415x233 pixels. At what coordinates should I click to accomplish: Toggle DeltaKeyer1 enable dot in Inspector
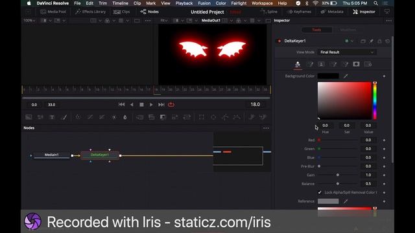coord(279,41)
